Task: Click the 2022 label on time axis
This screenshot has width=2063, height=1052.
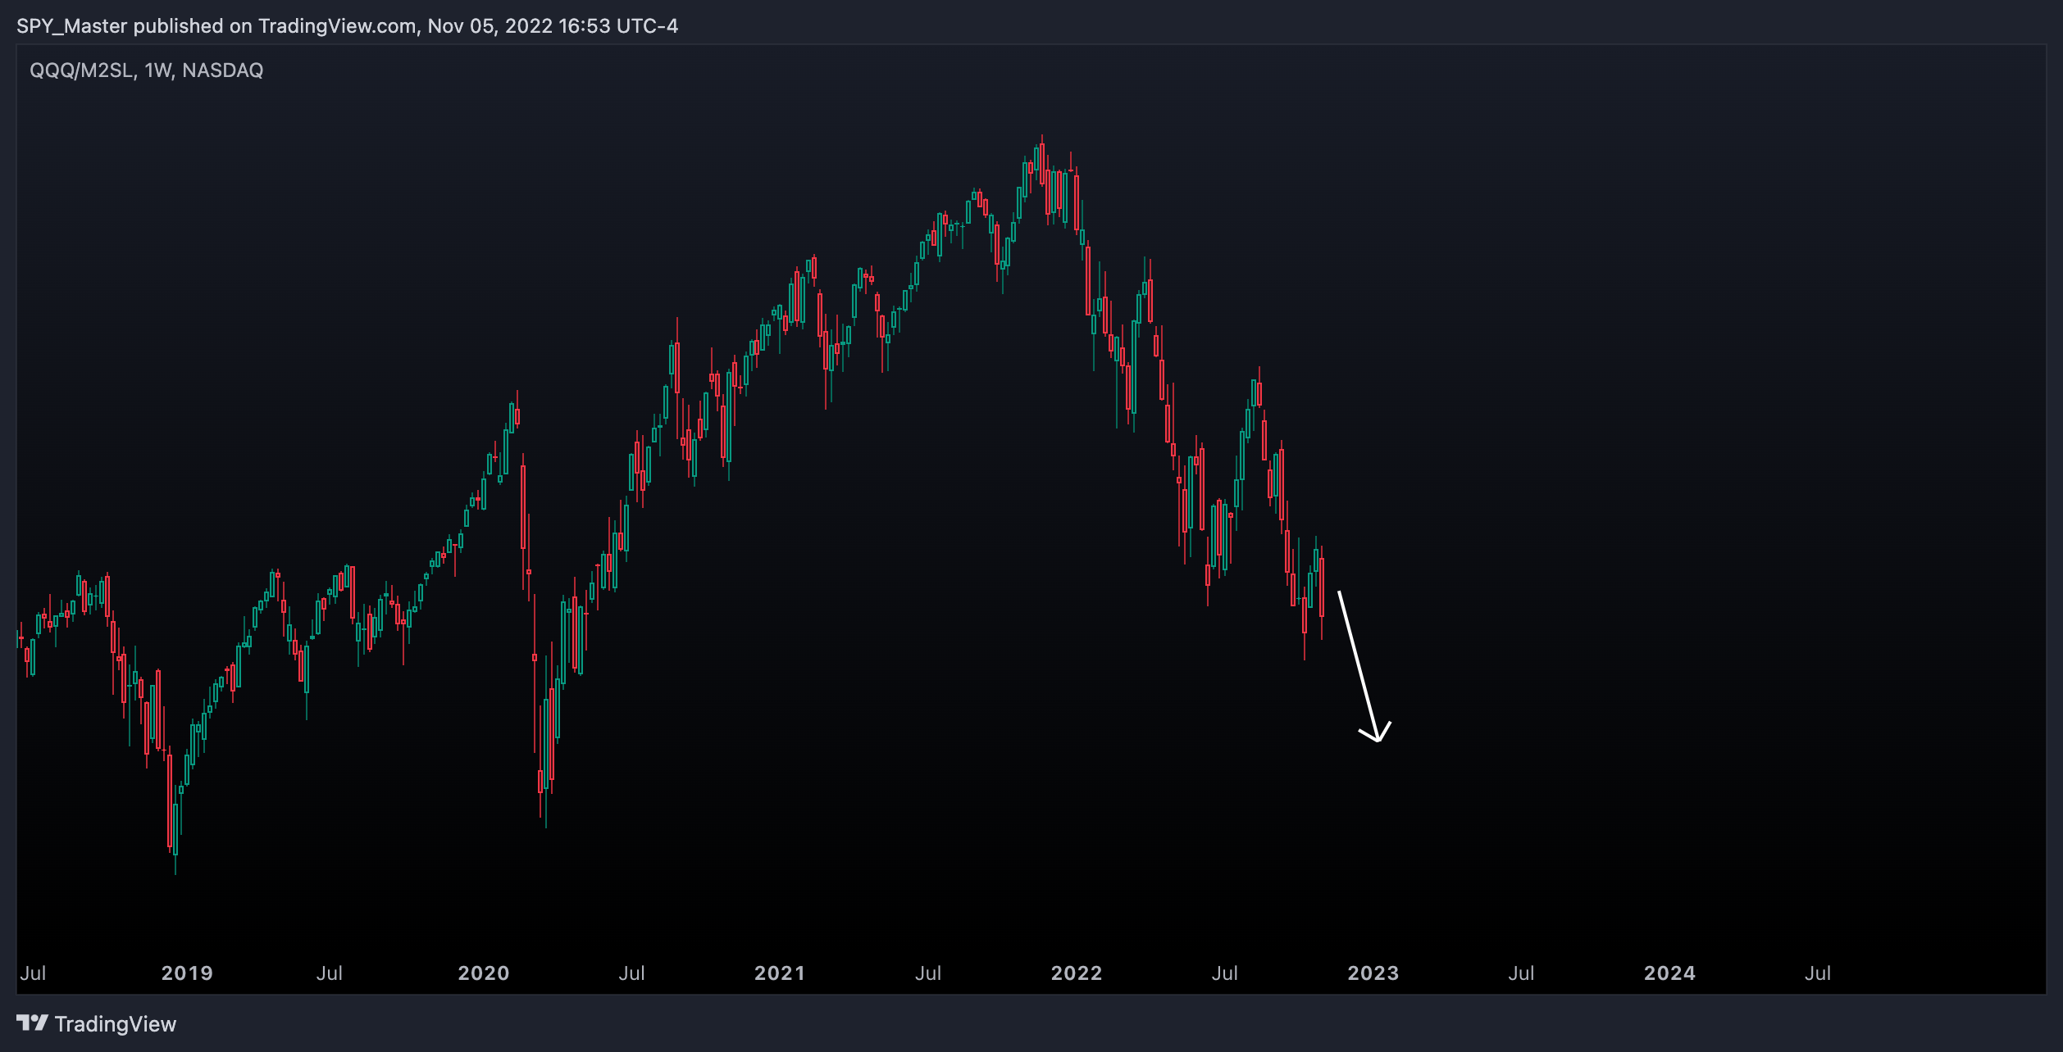Action: point(1077,973)
